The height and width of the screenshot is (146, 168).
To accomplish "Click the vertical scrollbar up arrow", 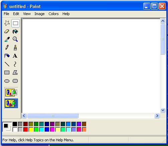I will [x=163, y=21].
